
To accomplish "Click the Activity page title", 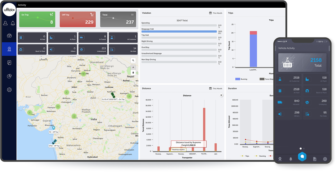I will tap(22, 5).
